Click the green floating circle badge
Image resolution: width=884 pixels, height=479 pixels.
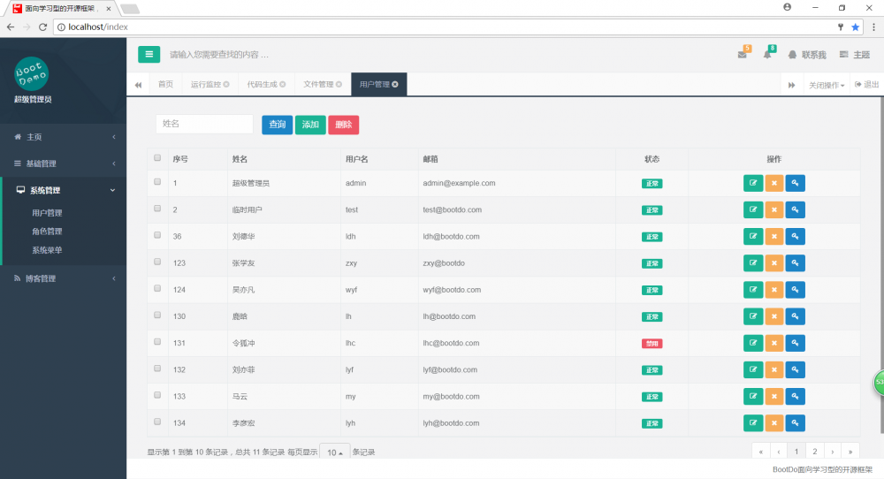point(879,383)
